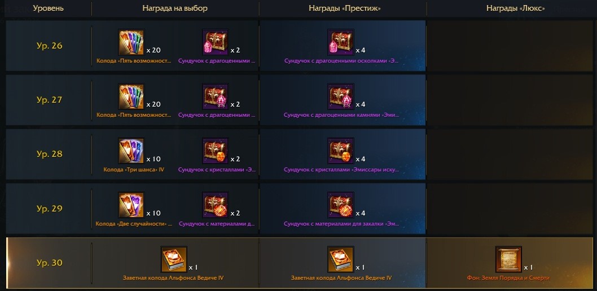Click level 28 Prestige crystals chest icon

point(340,151)
